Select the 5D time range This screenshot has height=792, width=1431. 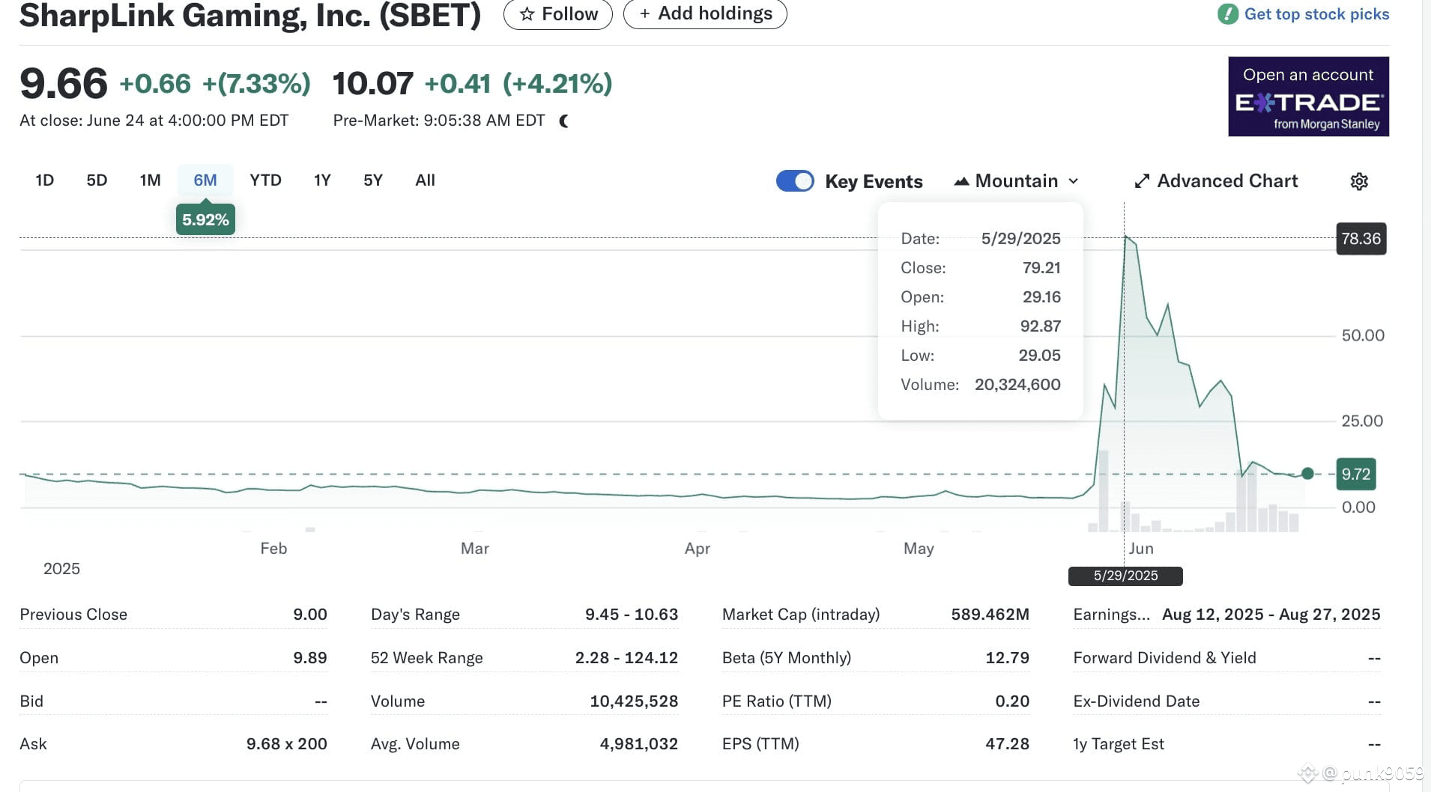[97, 180]
